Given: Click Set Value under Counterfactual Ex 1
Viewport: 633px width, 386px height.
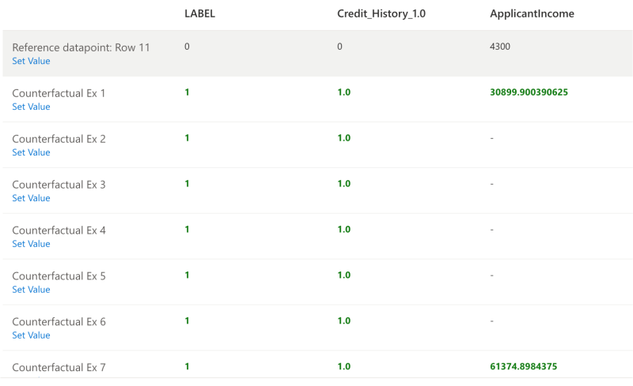Looking at the screenshot, I should 31,107.
